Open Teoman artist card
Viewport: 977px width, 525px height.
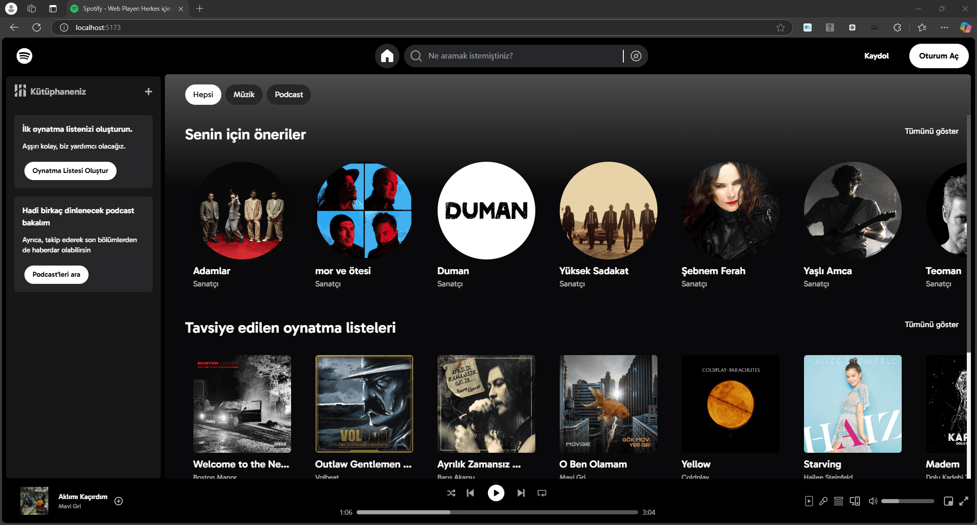coord(946,226)
